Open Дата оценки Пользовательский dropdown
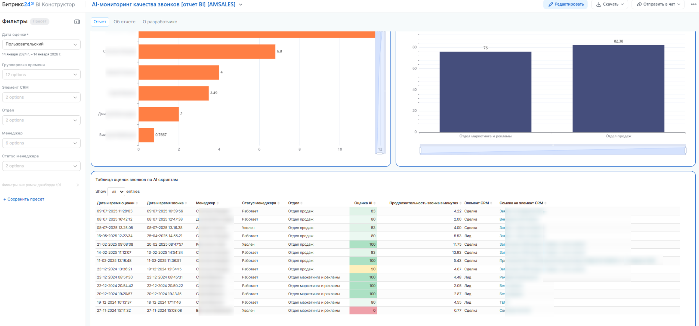 (41, 44)
